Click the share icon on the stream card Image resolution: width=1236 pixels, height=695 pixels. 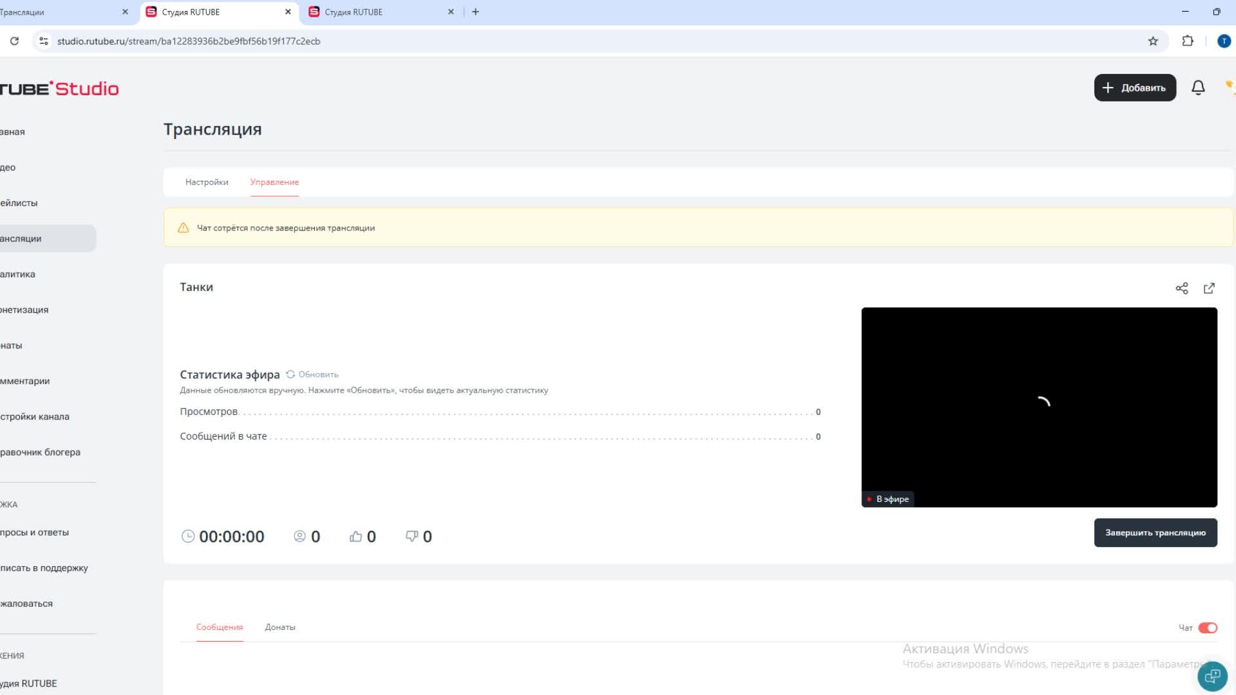coord(1181,288)
